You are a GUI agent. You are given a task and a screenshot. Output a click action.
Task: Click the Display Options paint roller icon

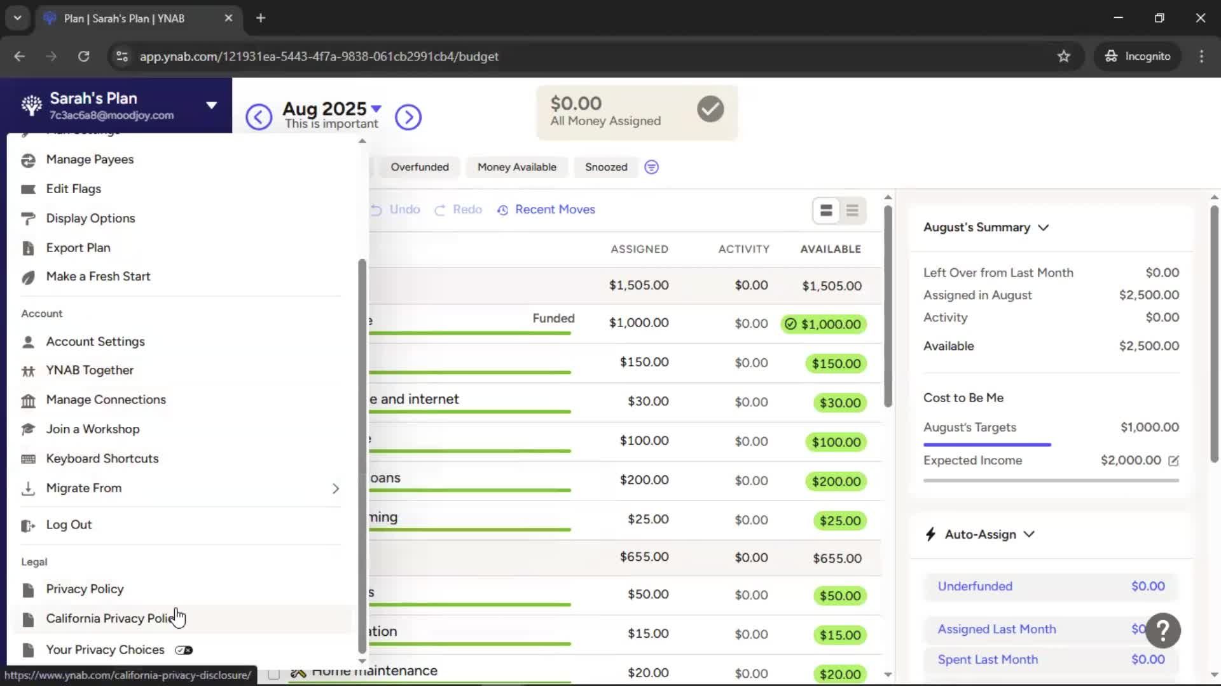pos(28,219)
